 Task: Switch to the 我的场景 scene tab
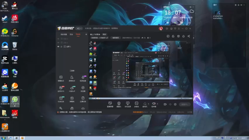pyautogui.click(x=64, y=35)
